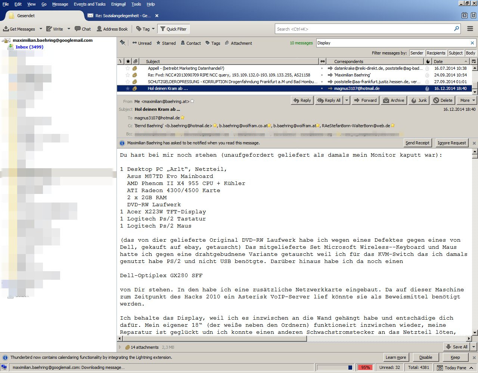
Task: Mark the message as Junk
Action: (419, 100)
